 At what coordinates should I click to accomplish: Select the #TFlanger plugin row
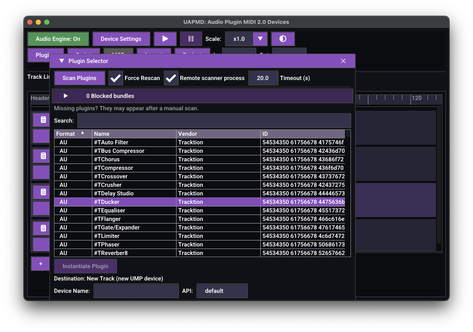point(199,219)
